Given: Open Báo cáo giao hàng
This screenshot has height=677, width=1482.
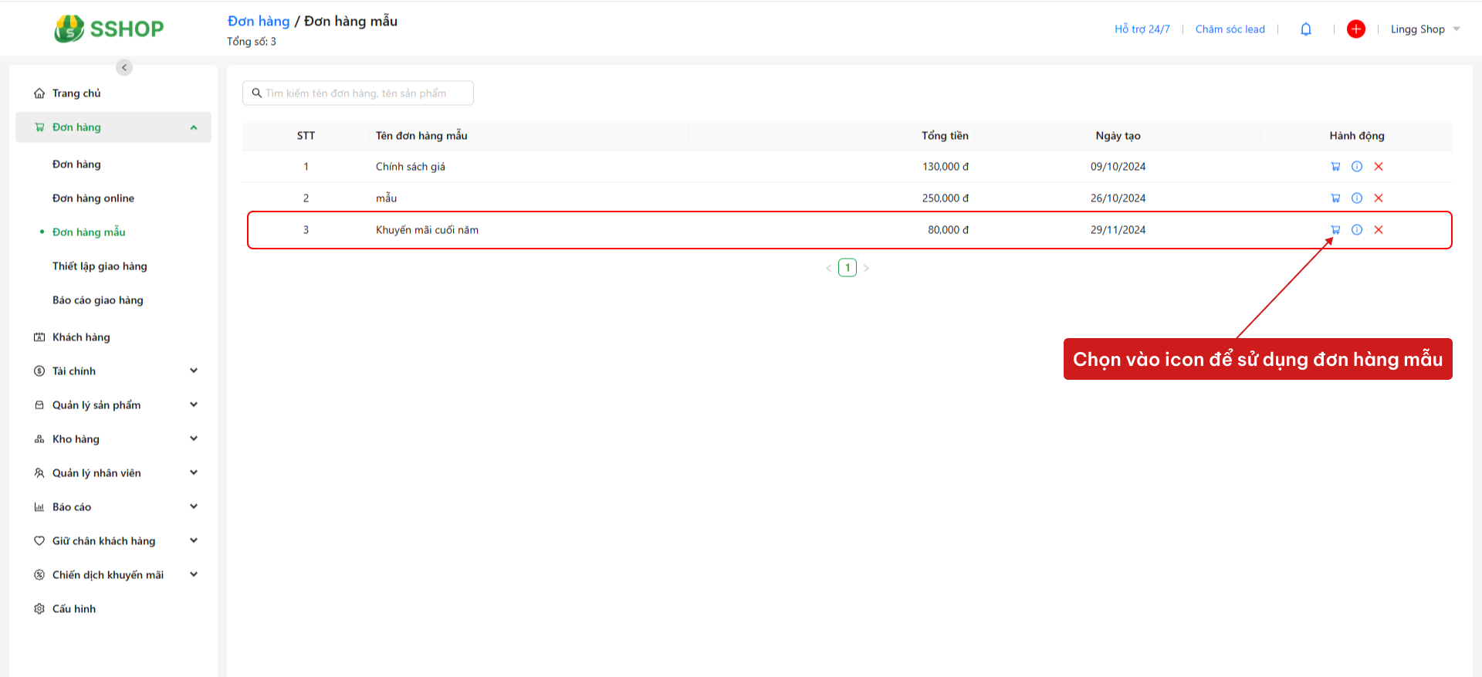Looking at the screenshot, I should click(98, 300).
